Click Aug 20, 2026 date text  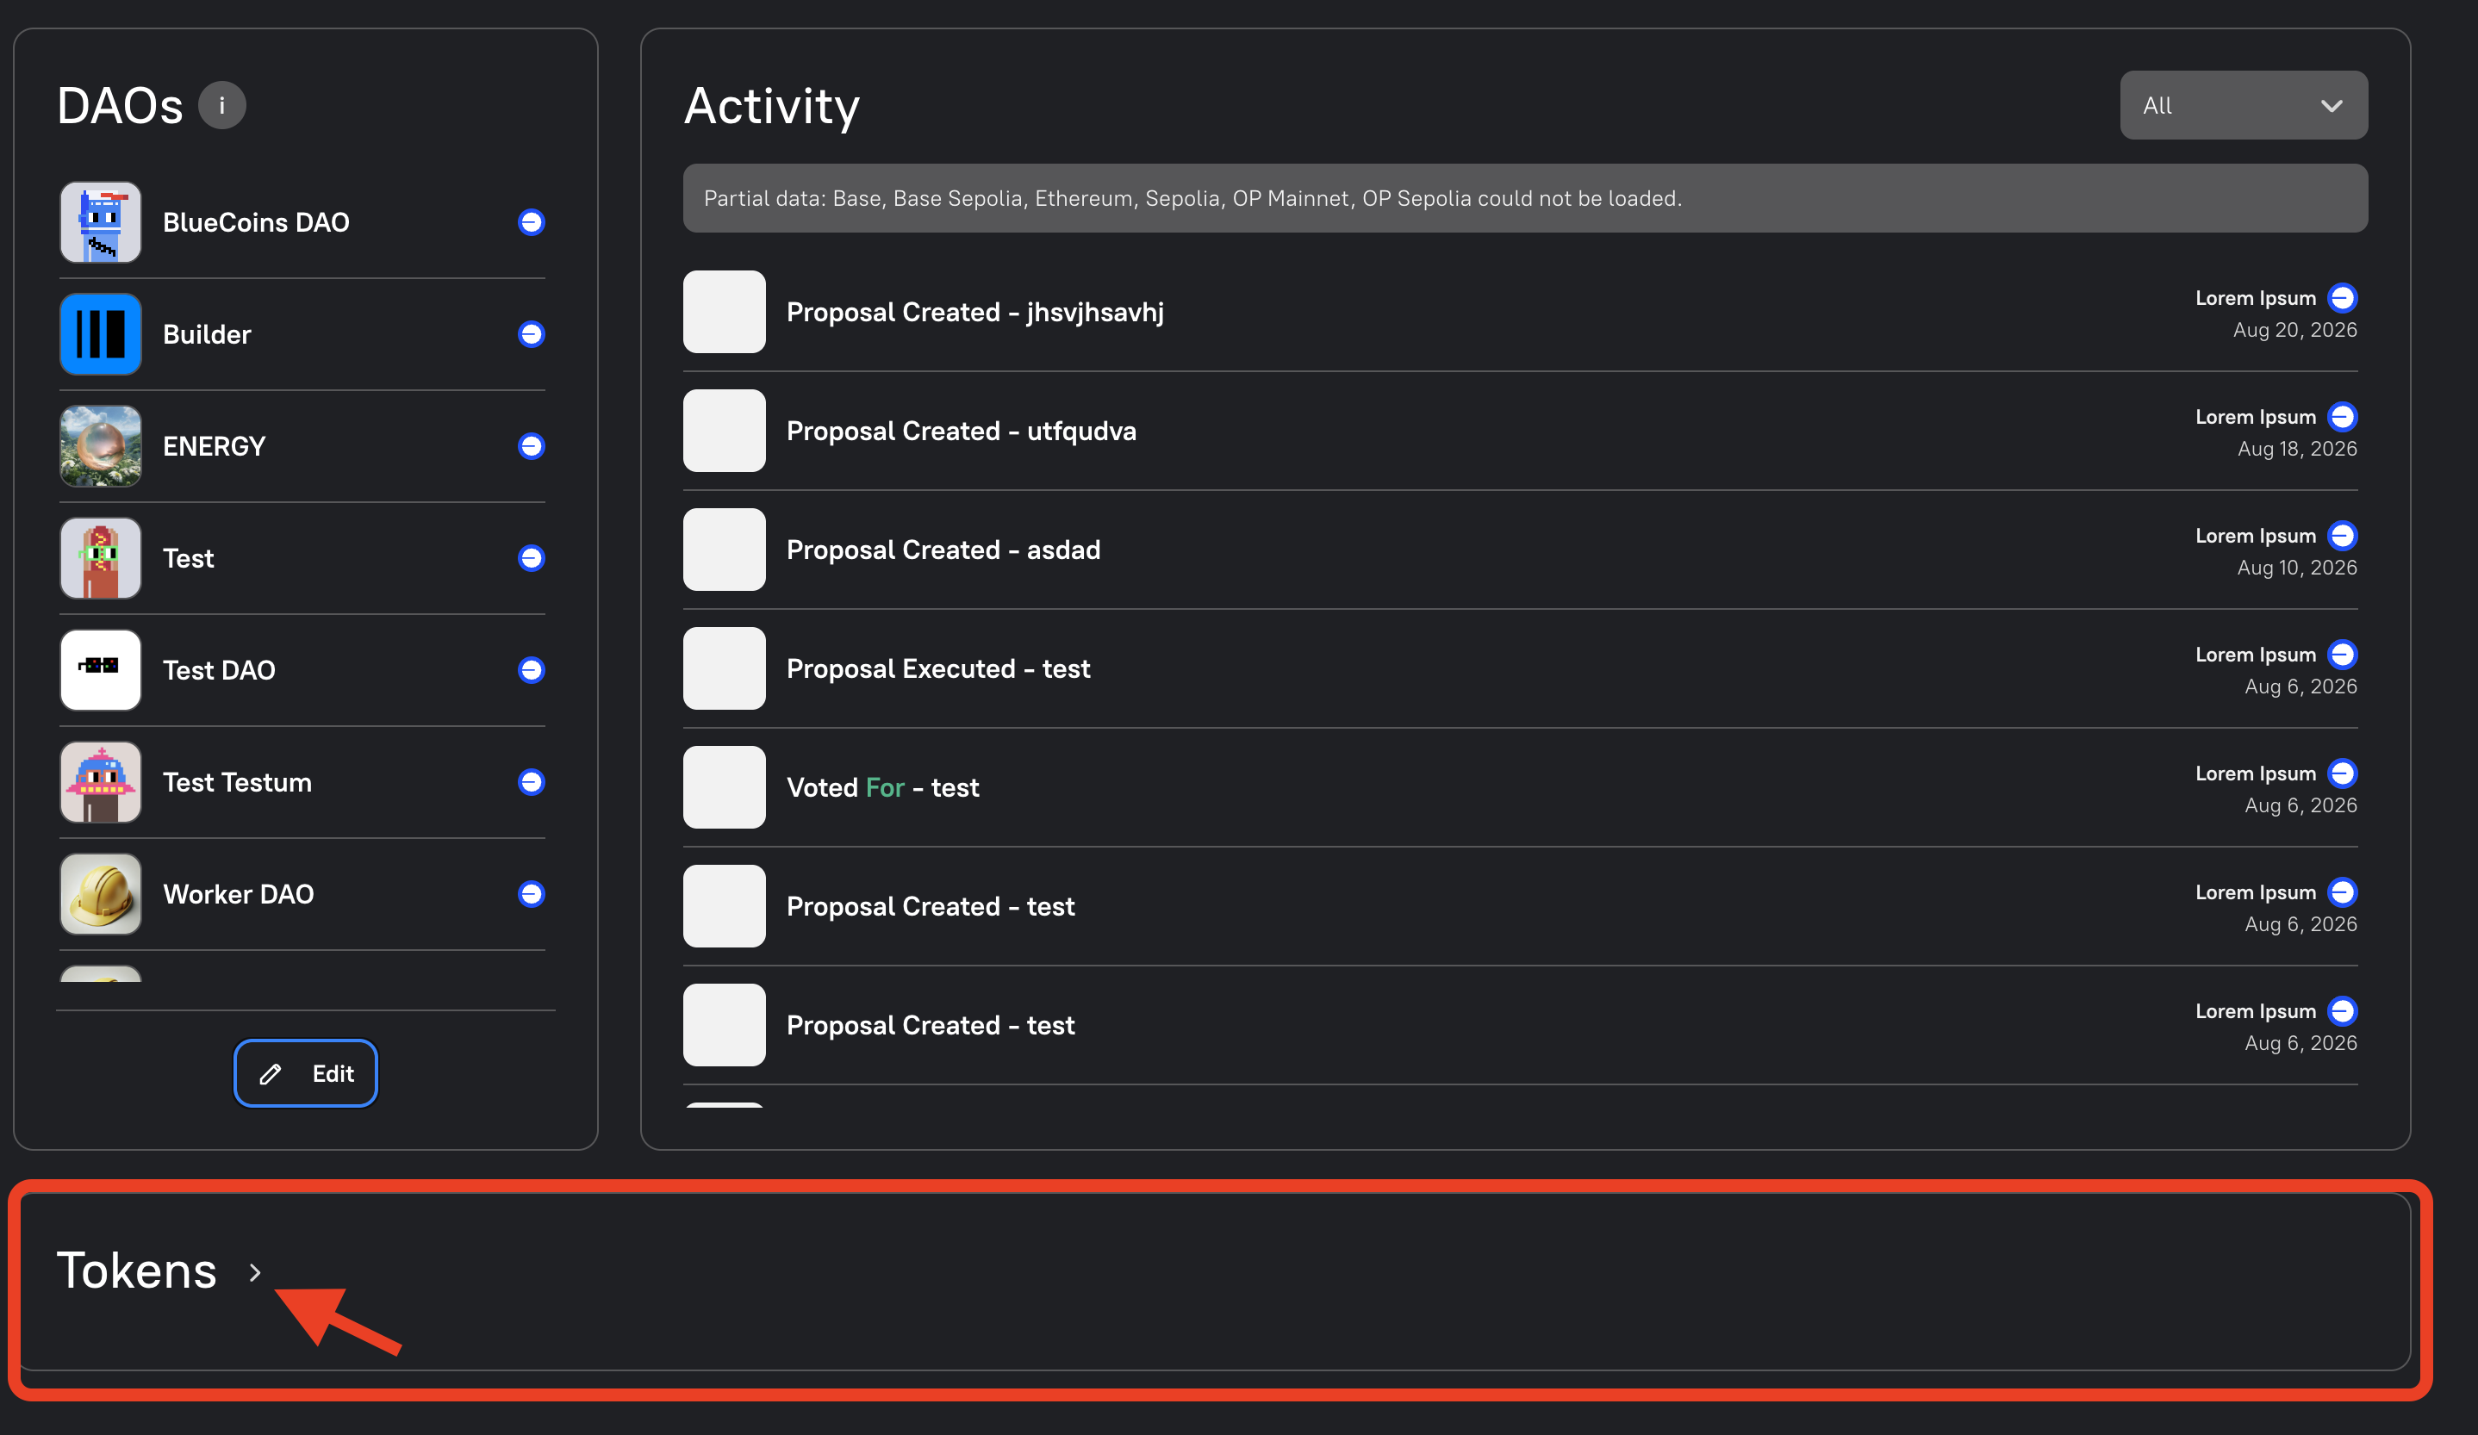click(x=2295, y=330)
